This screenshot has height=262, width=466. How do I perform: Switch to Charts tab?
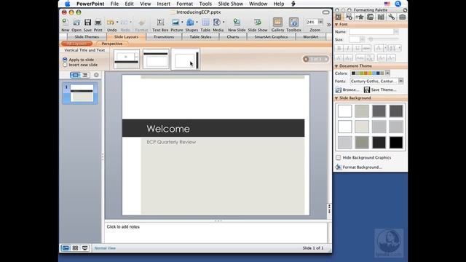click(233, 37)
